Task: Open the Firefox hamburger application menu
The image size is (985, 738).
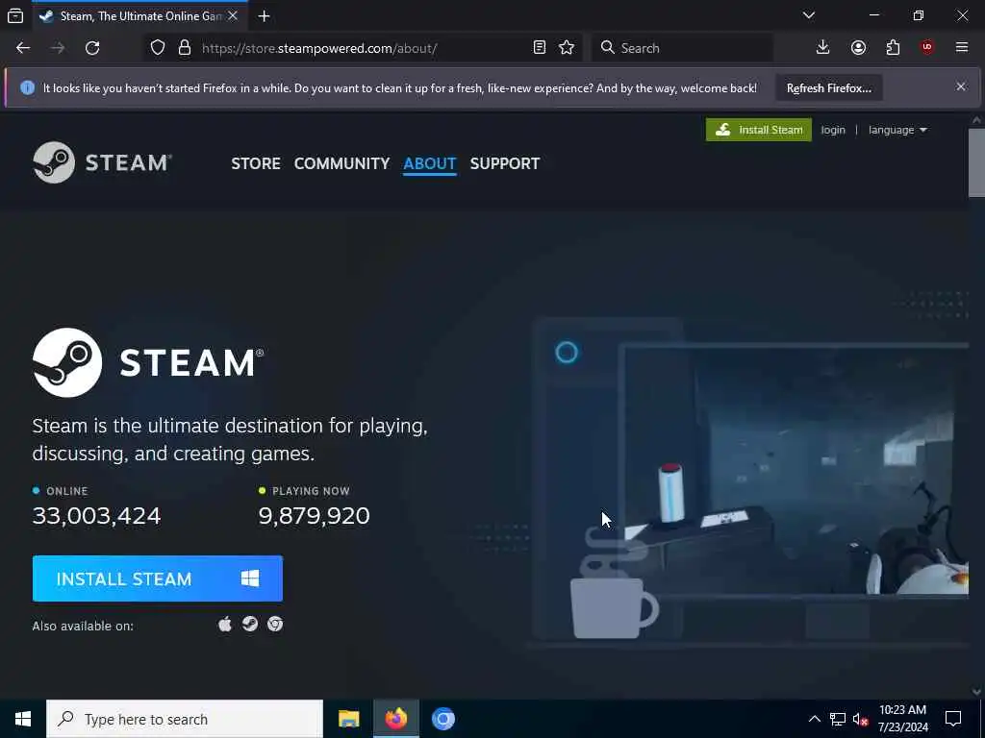Action: pyautogui.click(x=962, y=48)
